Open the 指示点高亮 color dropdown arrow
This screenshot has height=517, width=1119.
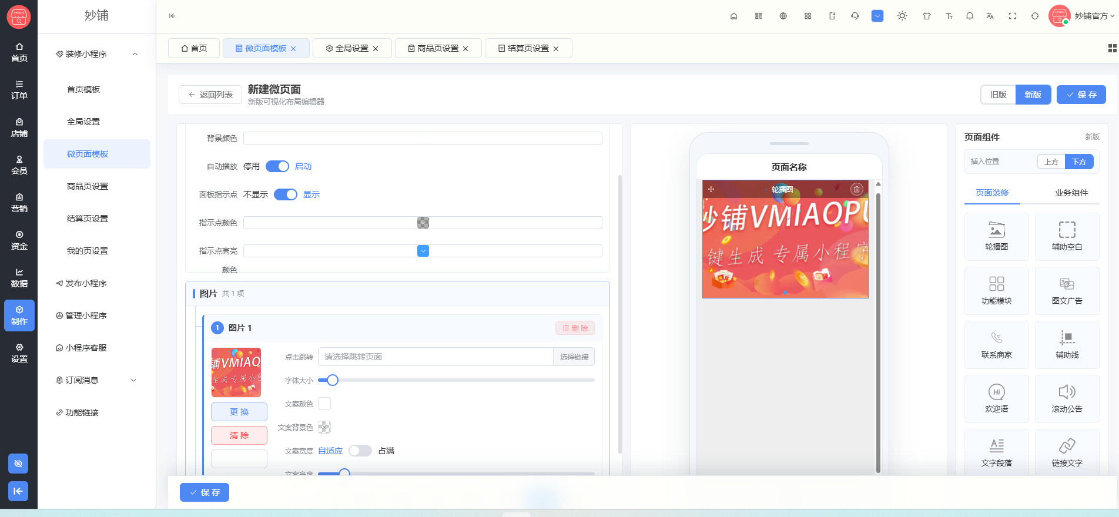tap(423, 251)
